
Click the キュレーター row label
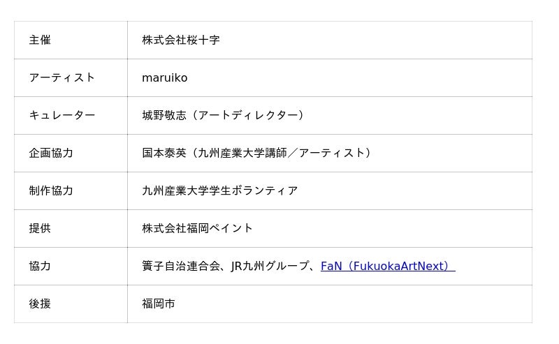[62, 116]
